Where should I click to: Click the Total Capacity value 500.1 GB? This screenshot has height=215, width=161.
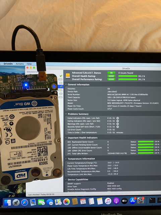121,97
